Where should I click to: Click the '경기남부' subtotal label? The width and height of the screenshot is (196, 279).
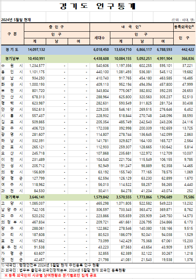(x=12, y=59)
